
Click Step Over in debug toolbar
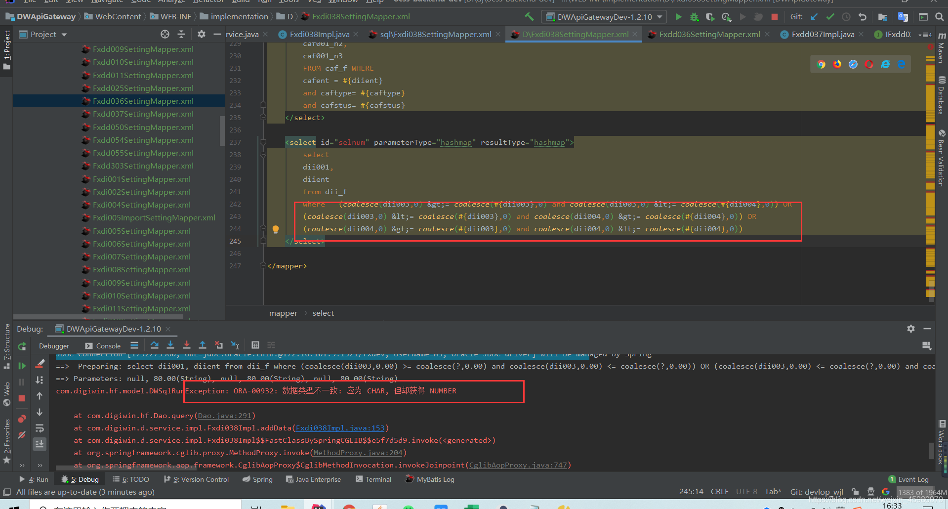coord(154,345)
